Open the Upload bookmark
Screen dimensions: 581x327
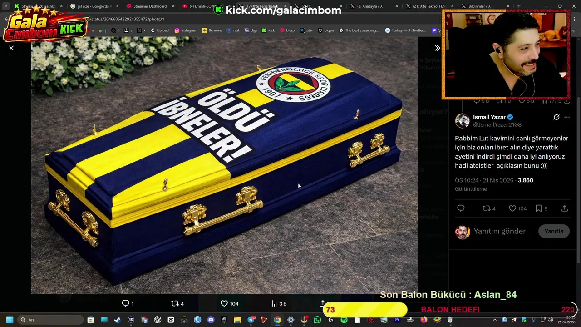pyautogui.click(x=160, y=30)
